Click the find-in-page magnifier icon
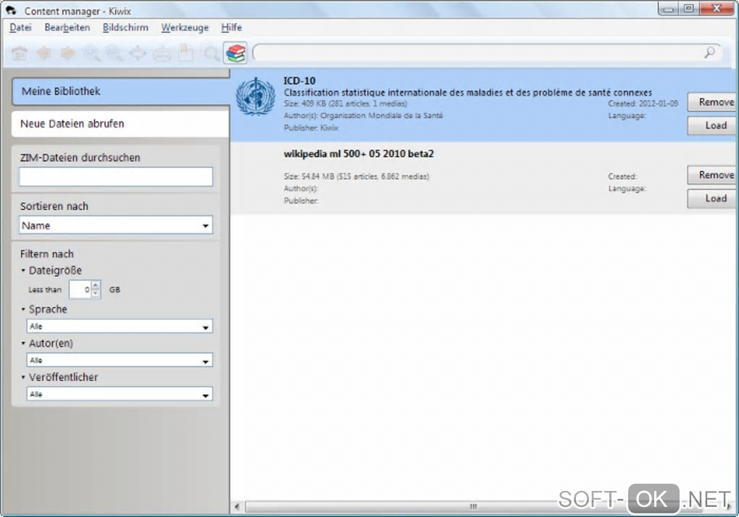Image resolution: width=739 pixels, height=517 pixels. coord(211,53)
